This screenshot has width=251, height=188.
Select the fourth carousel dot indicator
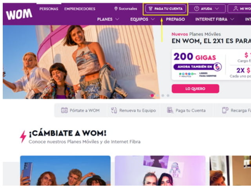point(168,96)
